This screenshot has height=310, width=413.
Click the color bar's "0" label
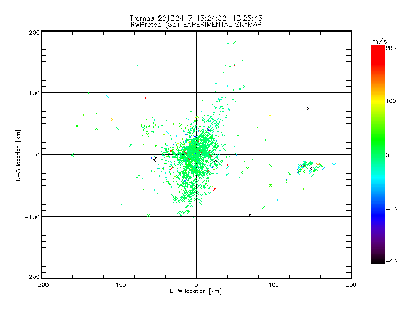(388, 155)
